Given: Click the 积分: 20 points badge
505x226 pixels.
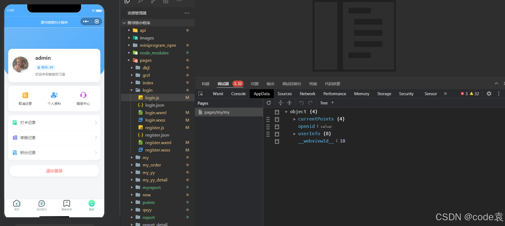Looking at the screenshot, I should pos(45,67).
